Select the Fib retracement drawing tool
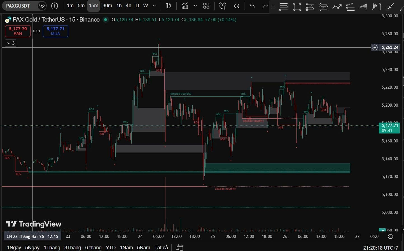 point(310,7)
